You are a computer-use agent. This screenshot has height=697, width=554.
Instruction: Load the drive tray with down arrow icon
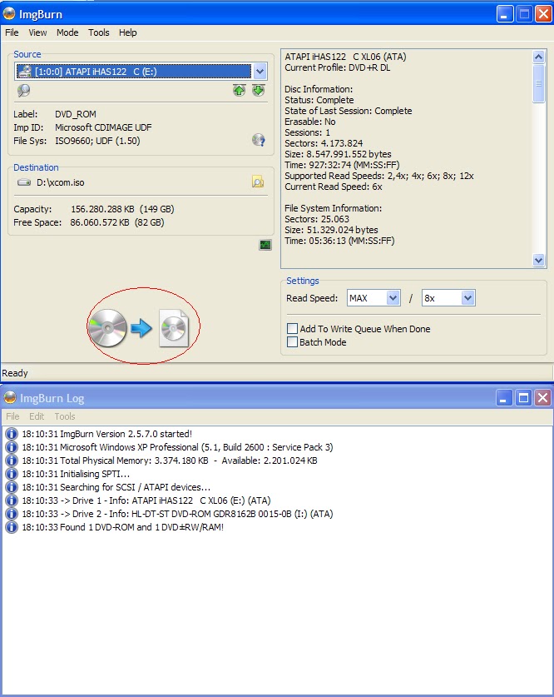[x=259, y=90]
